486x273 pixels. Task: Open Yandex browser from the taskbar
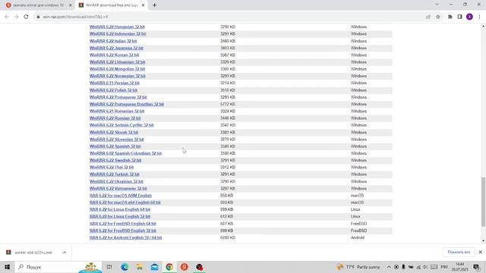(x=184, y=267)
